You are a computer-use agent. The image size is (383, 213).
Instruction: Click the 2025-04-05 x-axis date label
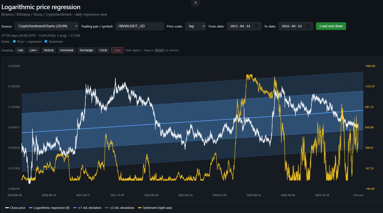(288, 195)
